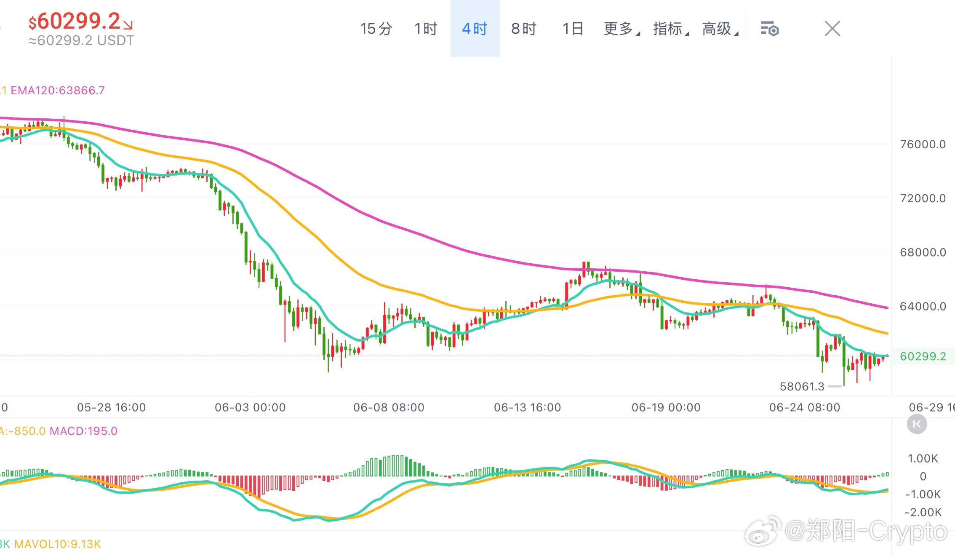
Task: Click the 06-19 00:00 time axis label
Action: 666,407
